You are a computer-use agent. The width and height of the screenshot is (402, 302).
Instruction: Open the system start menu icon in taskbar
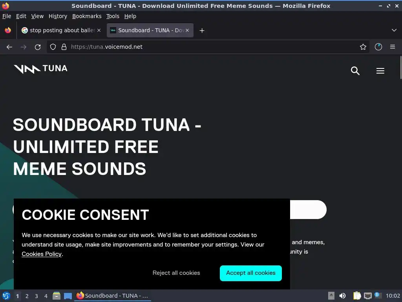tap(6, 296)
